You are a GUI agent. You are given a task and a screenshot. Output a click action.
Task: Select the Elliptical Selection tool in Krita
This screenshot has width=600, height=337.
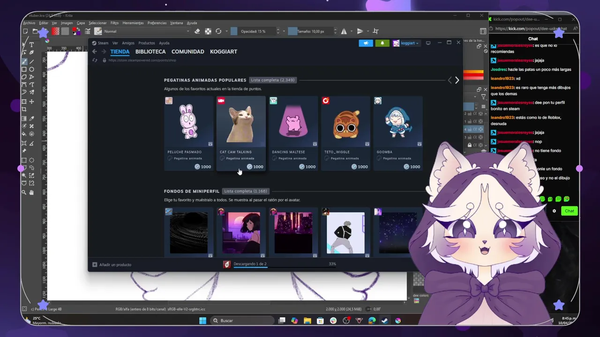31,160
